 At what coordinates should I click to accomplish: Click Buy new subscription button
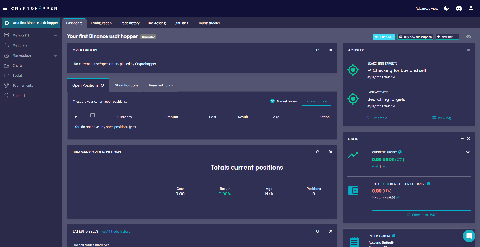pos(415,37)
